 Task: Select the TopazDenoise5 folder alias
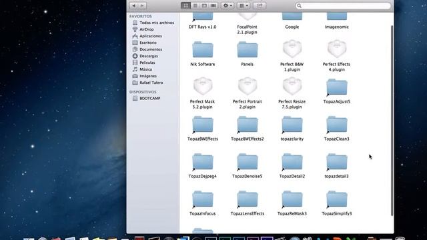248,161
